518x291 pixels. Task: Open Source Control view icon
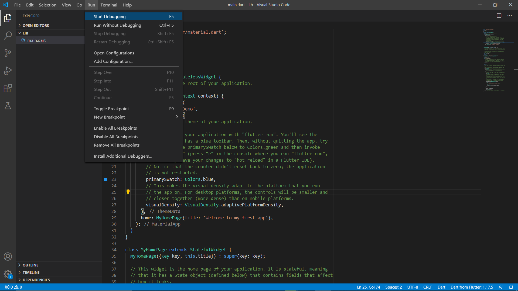[8, 53]
